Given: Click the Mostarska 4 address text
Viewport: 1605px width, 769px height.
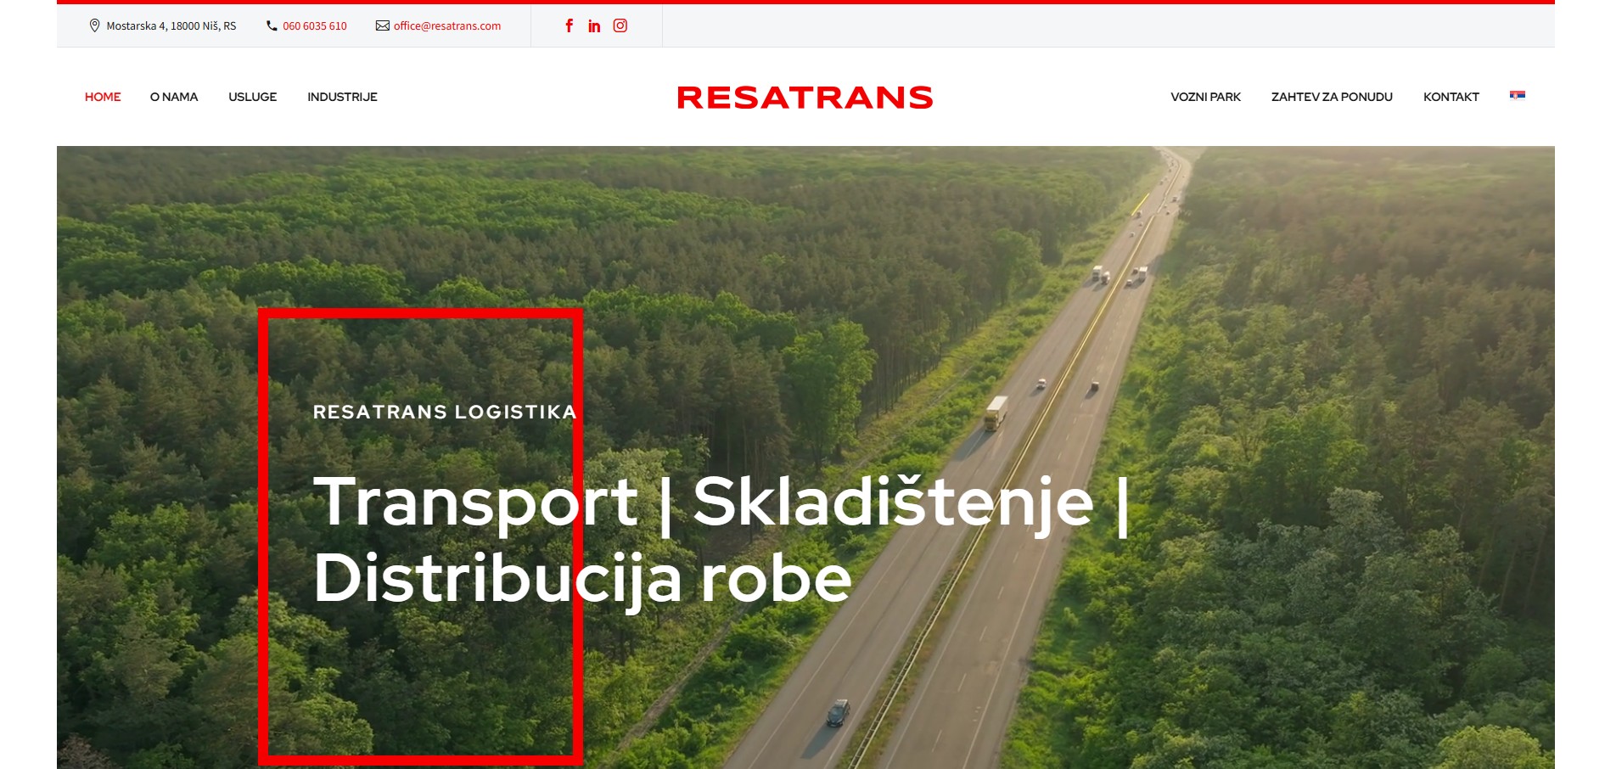Looking at the screenshot, I should 171,26.
